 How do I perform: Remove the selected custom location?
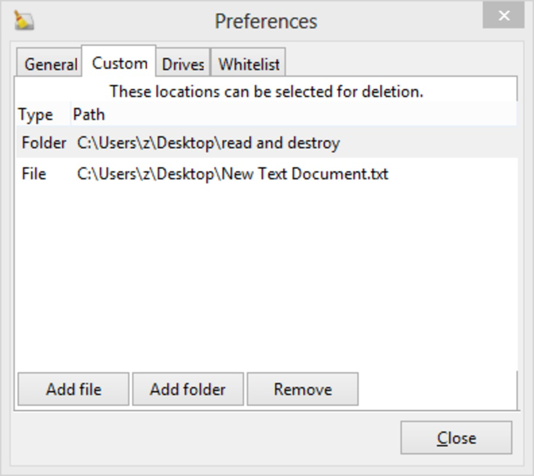tap(302, 389)
